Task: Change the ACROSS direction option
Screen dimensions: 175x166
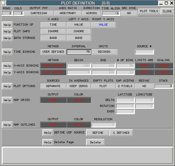Action: 92,13
